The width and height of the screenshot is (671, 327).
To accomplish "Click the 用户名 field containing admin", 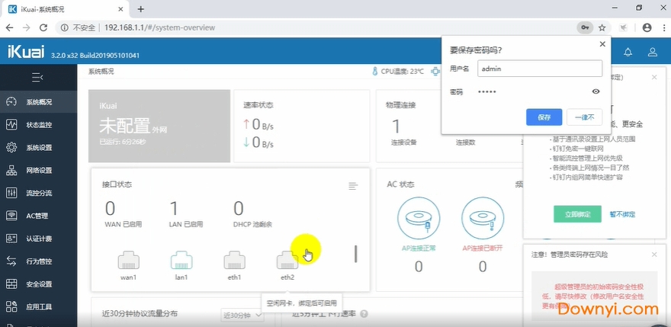I will 540,69.
